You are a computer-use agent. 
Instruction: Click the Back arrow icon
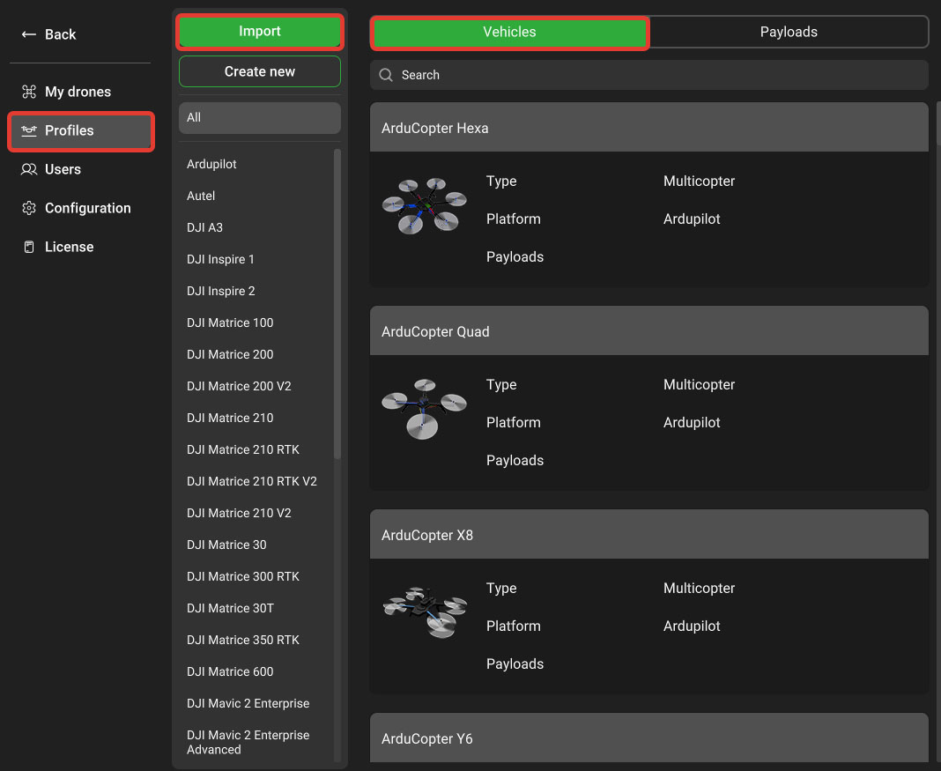tap(29, 34)
